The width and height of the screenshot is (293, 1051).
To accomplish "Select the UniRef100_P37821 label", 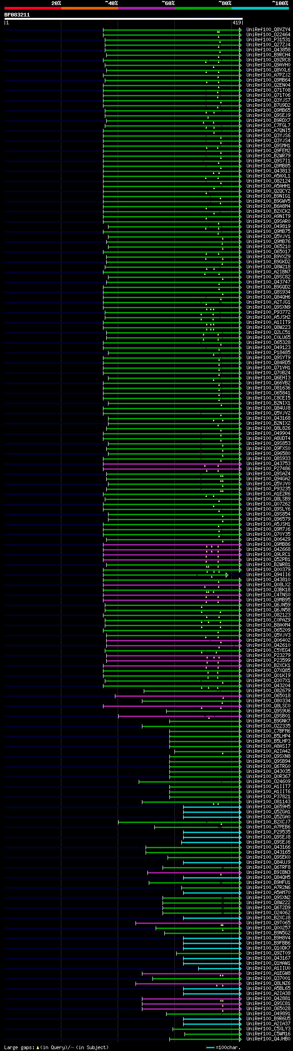I will (268, 797).
